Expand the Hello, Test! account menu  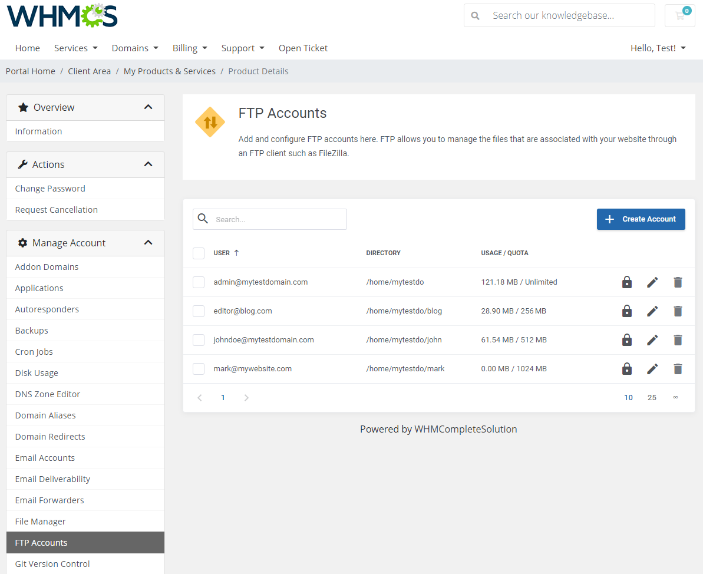click(658, 48)
